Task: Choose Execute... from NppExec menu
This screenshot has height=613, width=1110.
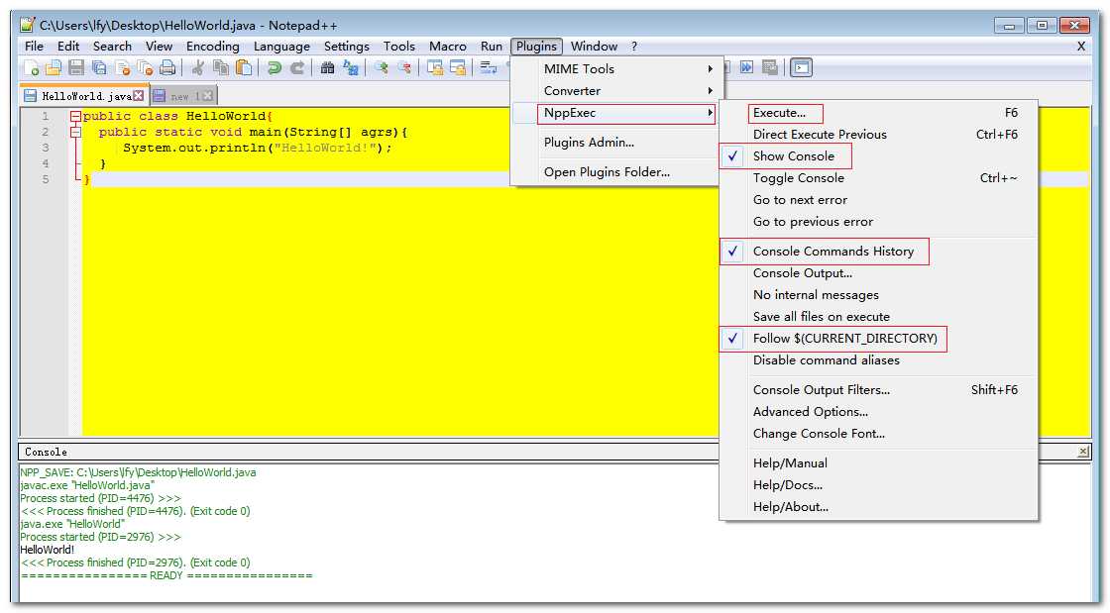Action: [x=779, y=113]
